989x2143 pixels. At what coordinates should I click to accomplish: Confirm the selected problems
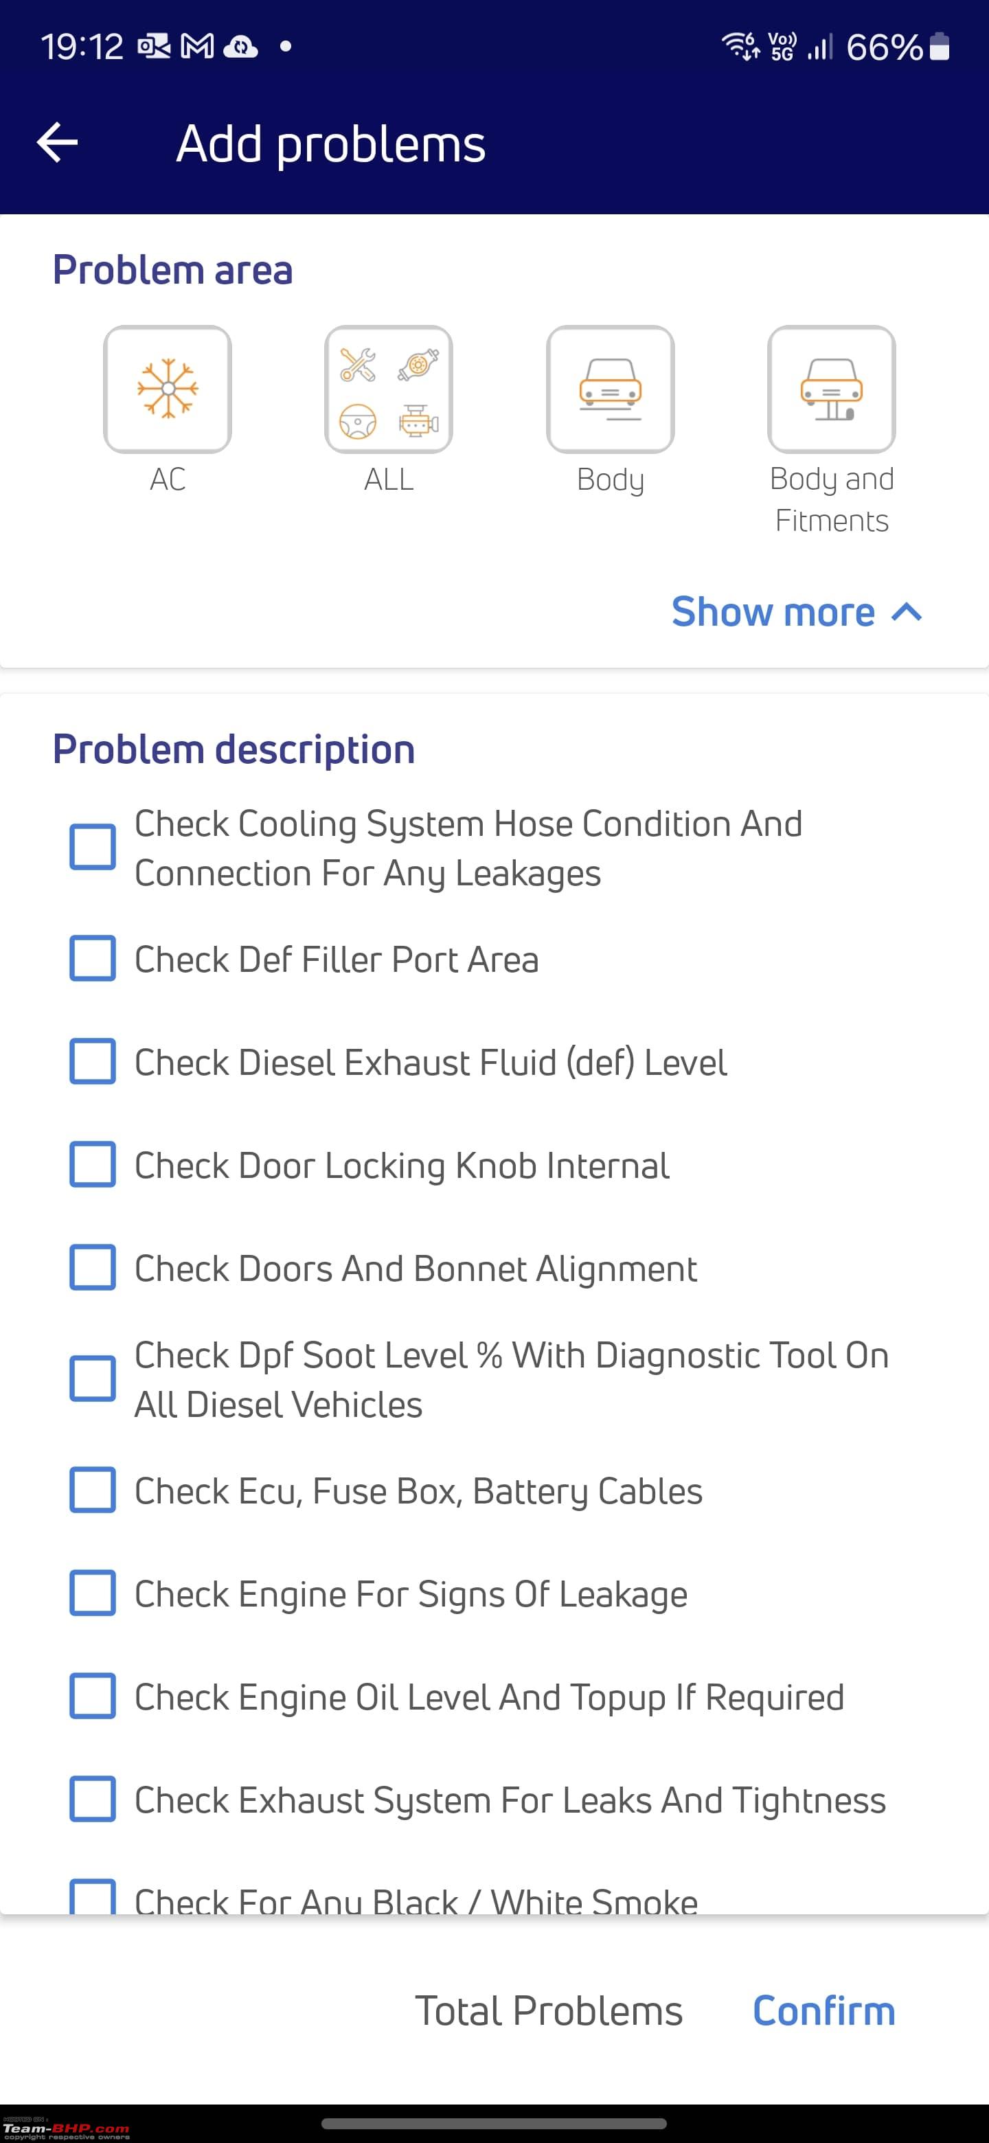tap(823, 2010)
